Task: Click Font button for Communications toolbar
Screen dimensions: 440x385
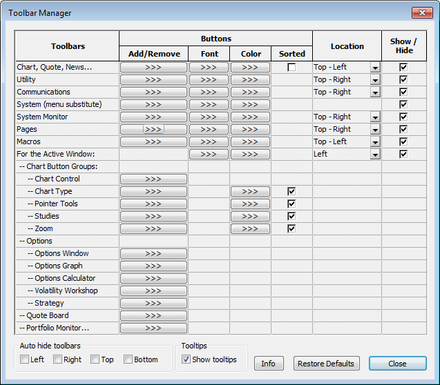Action: coord(209,92)
